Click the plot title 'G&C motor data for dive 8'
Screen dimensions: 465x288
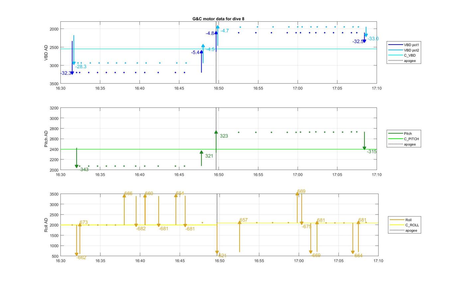click(x=218, y=19)
